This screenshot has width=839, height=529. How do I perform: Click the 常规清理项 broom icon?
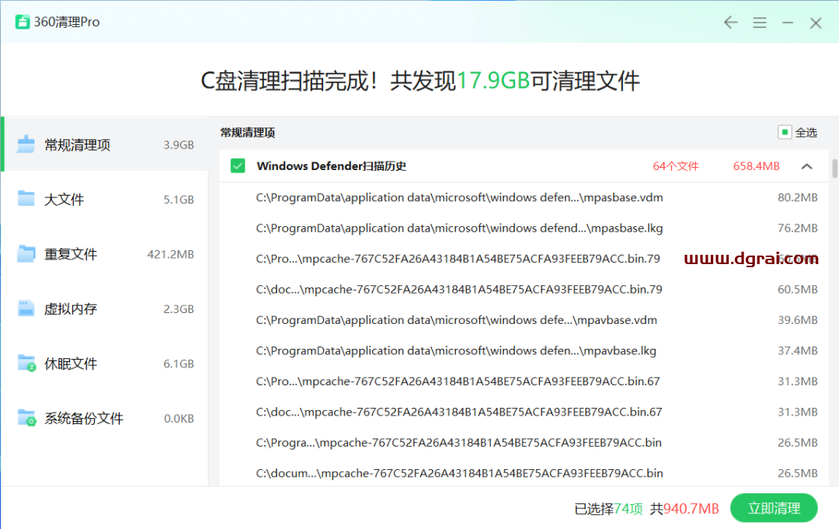(26, 144)
